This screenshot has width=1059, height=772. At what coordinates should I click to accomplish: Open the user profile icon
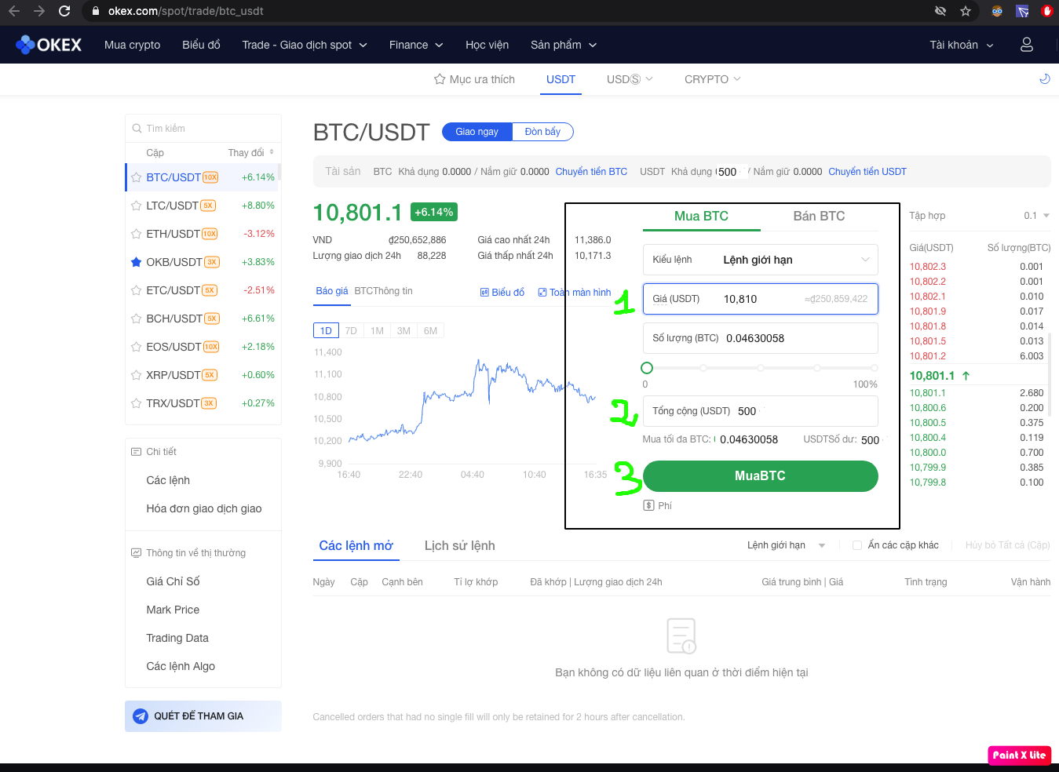[x=1026, y=45]
